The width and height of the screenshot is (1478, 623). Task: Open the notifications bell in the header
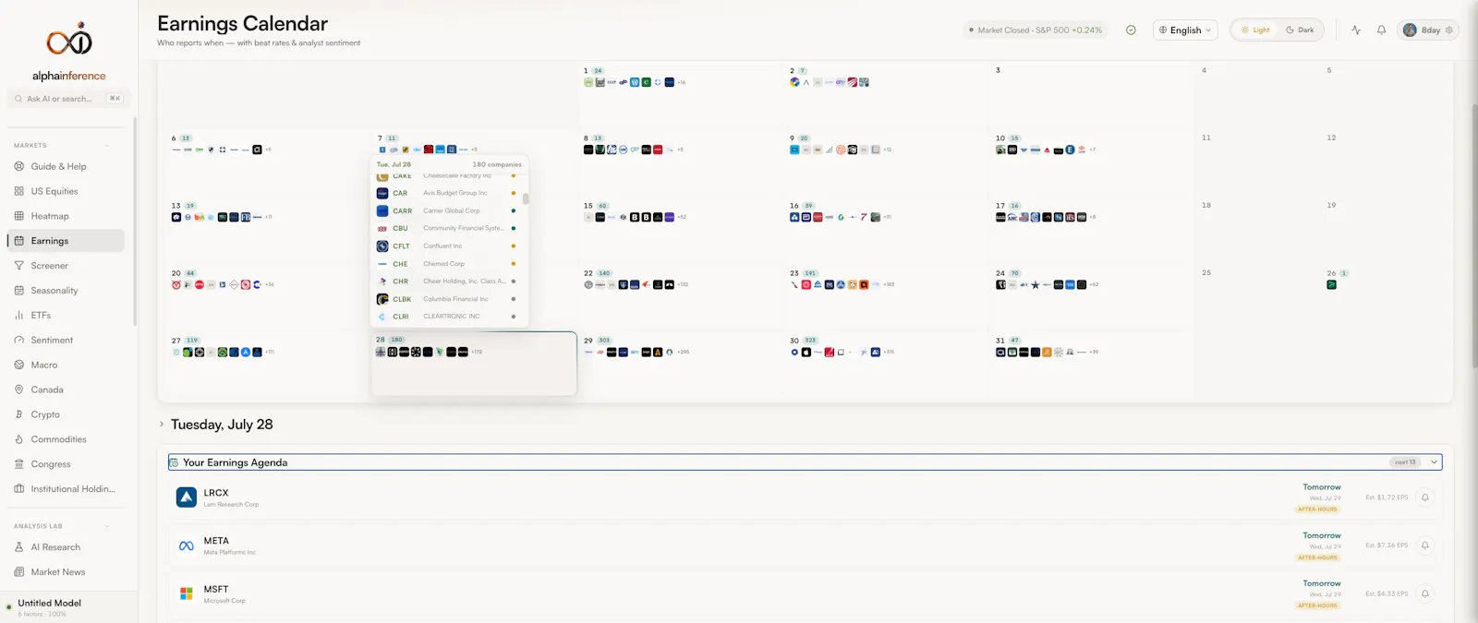(x=1381, y=30)
